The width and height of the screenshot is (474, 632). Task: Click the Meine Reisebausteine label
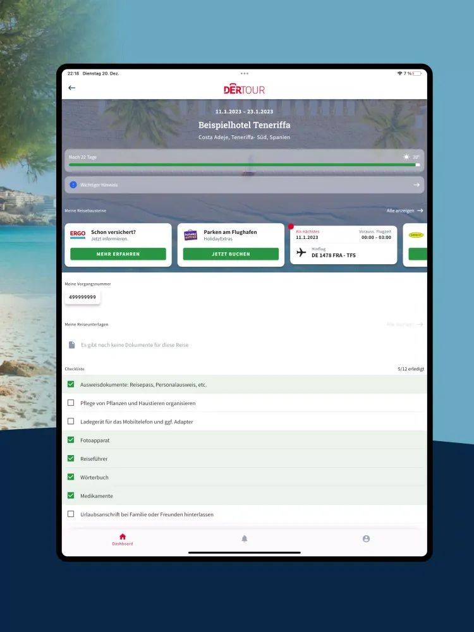click(x=85, y=210)
